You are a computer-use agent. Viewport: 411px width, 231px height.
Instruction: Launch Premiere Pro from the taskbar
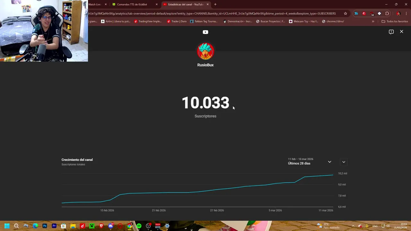point(54,226)
